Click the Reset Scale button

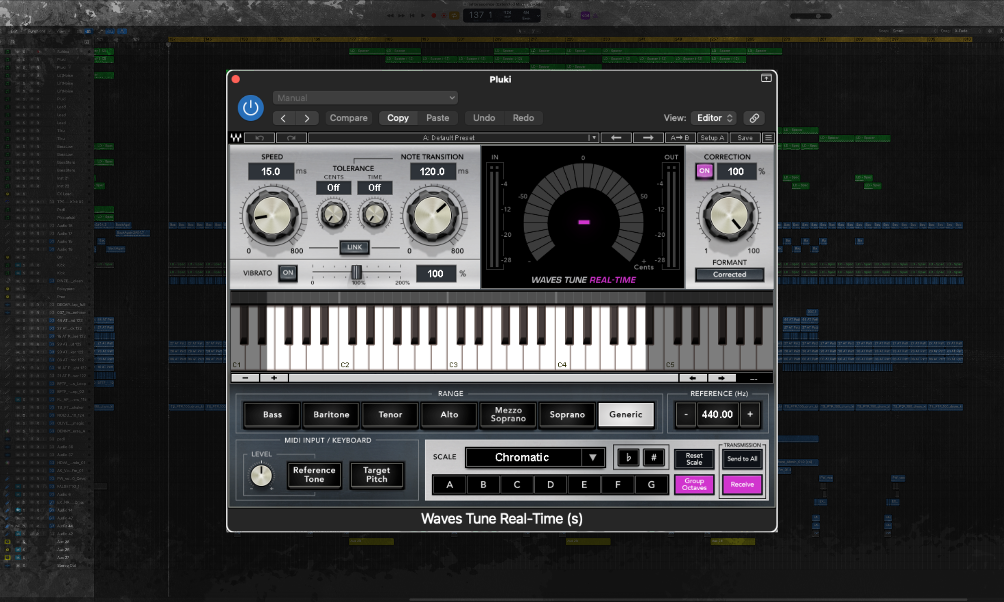[x=694, y=459]
